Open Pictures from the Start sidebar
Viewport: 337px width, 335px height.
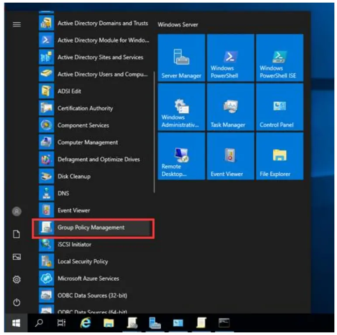click(x=17, y=257)
